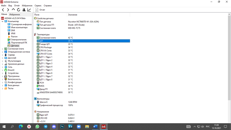Image resolution: width=231 pixels, height=130 pixels.
Task: Click the База данных icon in the tree
Action: 5,85
